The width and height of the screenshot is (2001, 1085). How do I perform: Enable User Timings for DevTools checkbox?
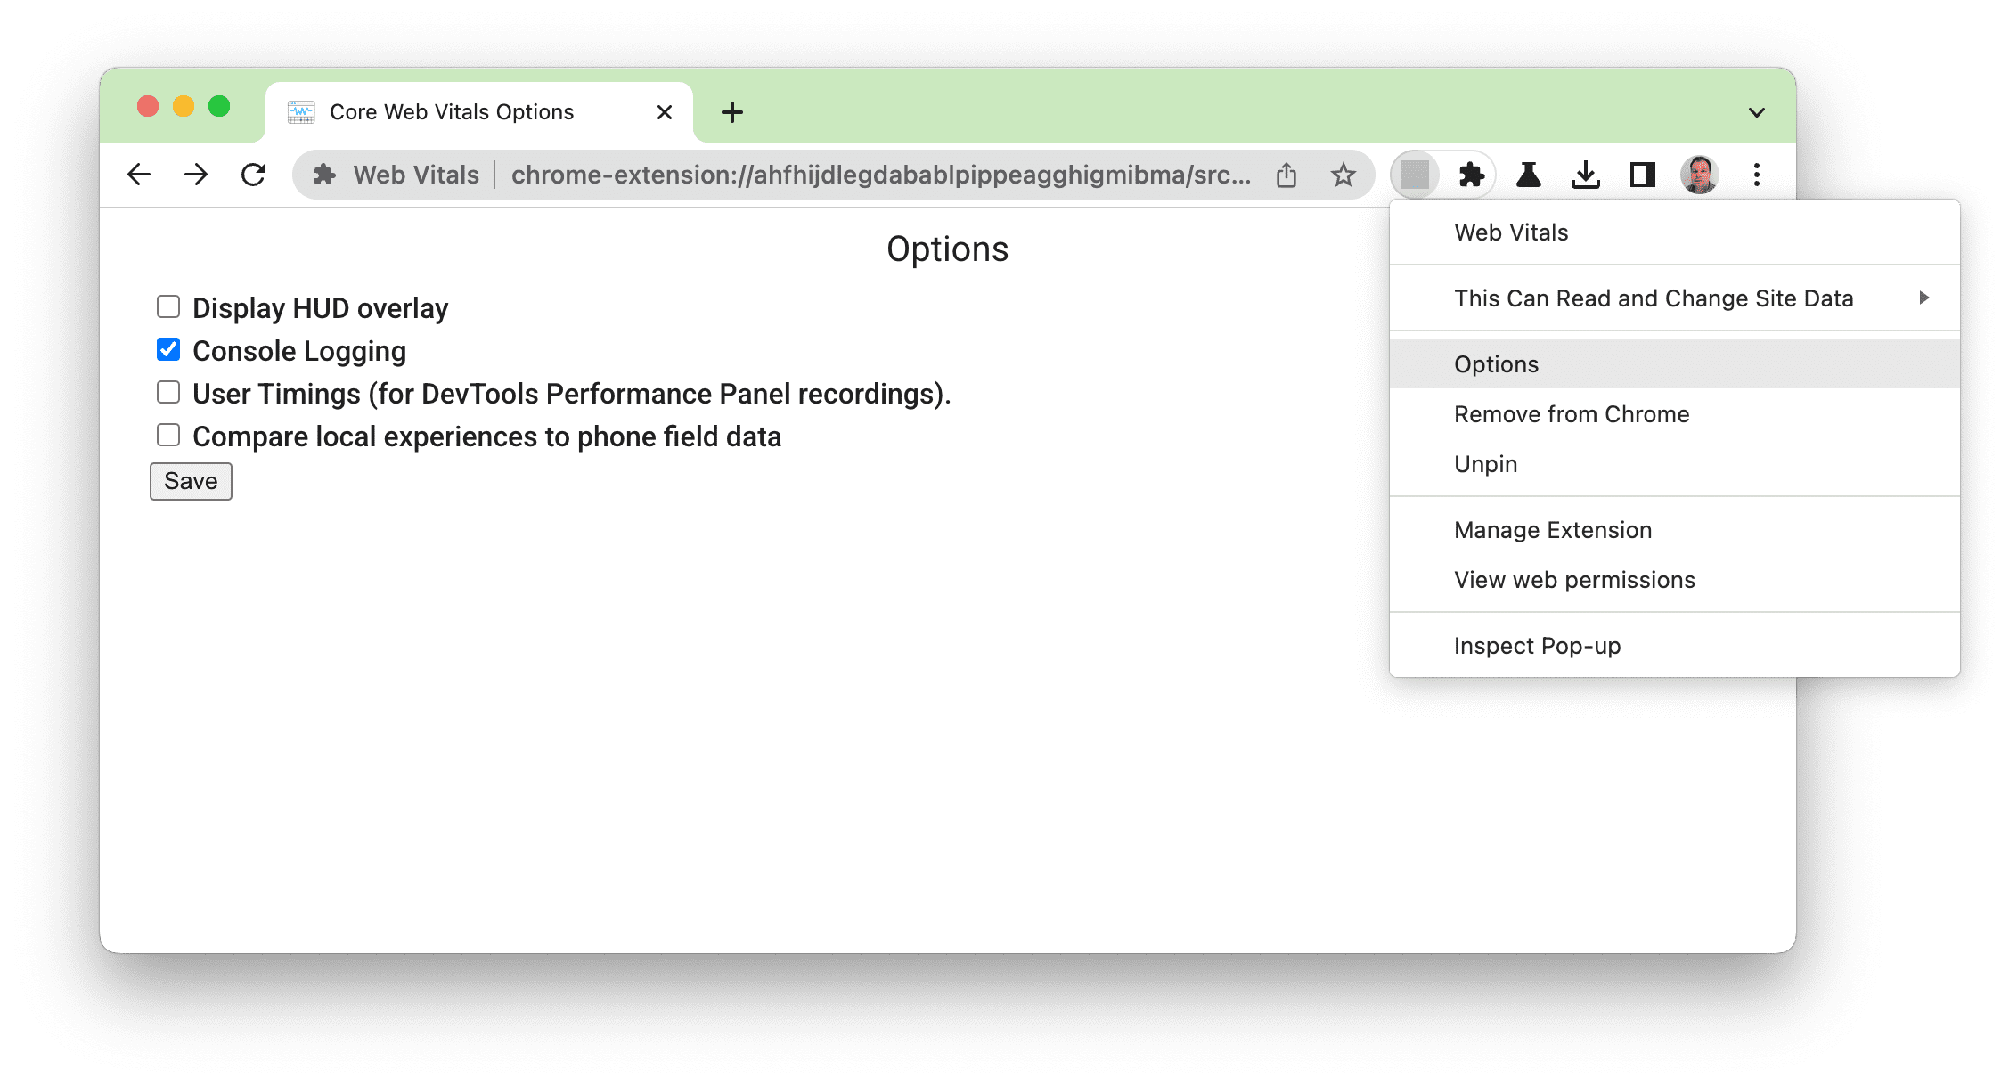169,392
